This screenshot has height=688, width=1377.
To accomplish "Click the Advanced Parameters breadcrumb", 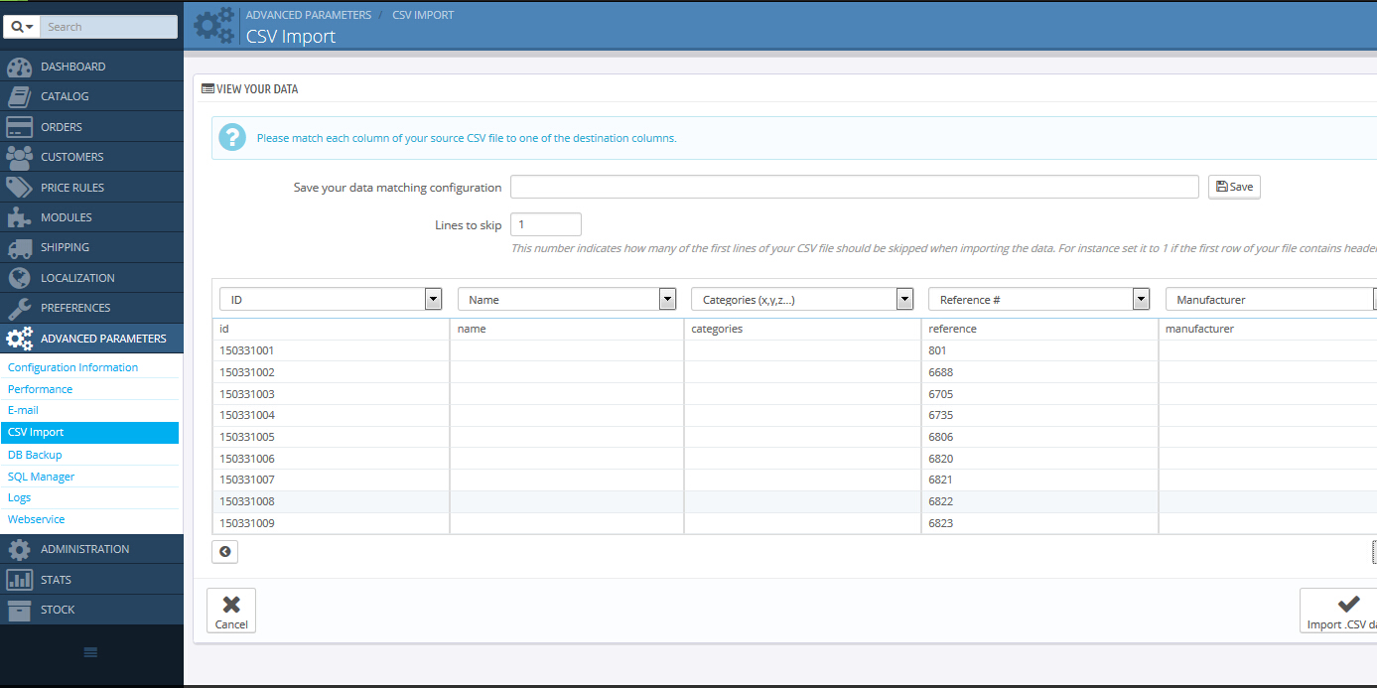I will pos(309,15).
